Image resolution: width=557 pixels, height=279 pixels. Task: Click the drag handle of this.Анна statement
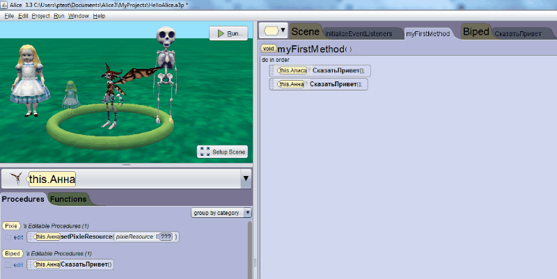[272, 84]
